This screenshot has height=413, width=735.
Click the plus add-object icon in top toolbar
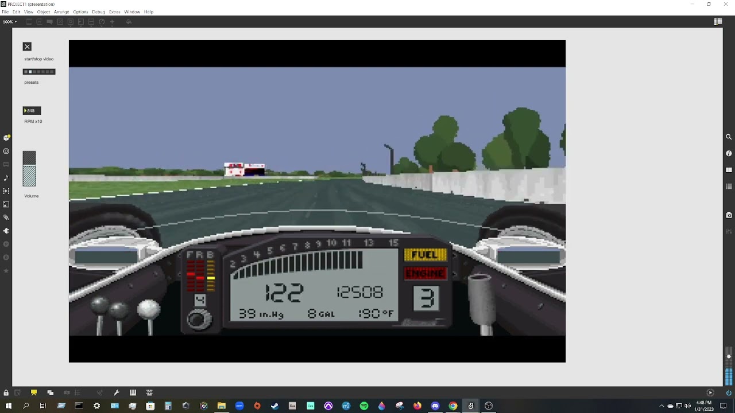(112, 22)
